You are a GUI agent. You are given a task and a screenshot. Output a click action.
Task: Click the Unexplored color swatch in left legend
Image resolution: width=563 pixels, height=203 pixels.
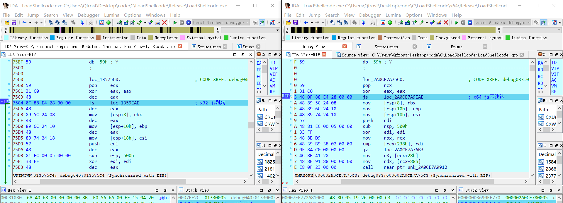click(x=151, y=38)
